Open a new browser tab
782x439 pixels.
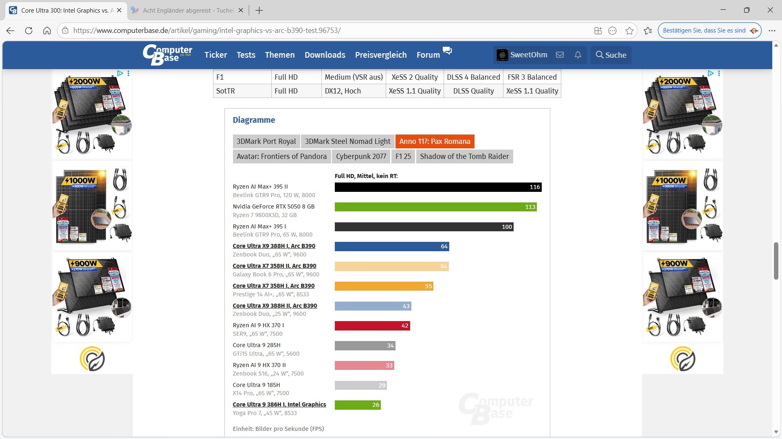pyautogui.click(x=259, y=11)
